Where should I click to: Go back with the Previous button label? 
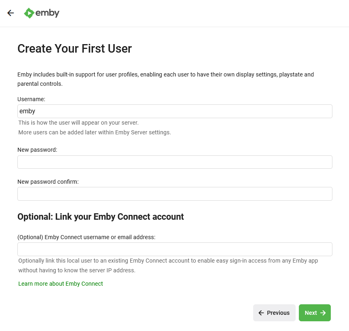click(278, 313)
